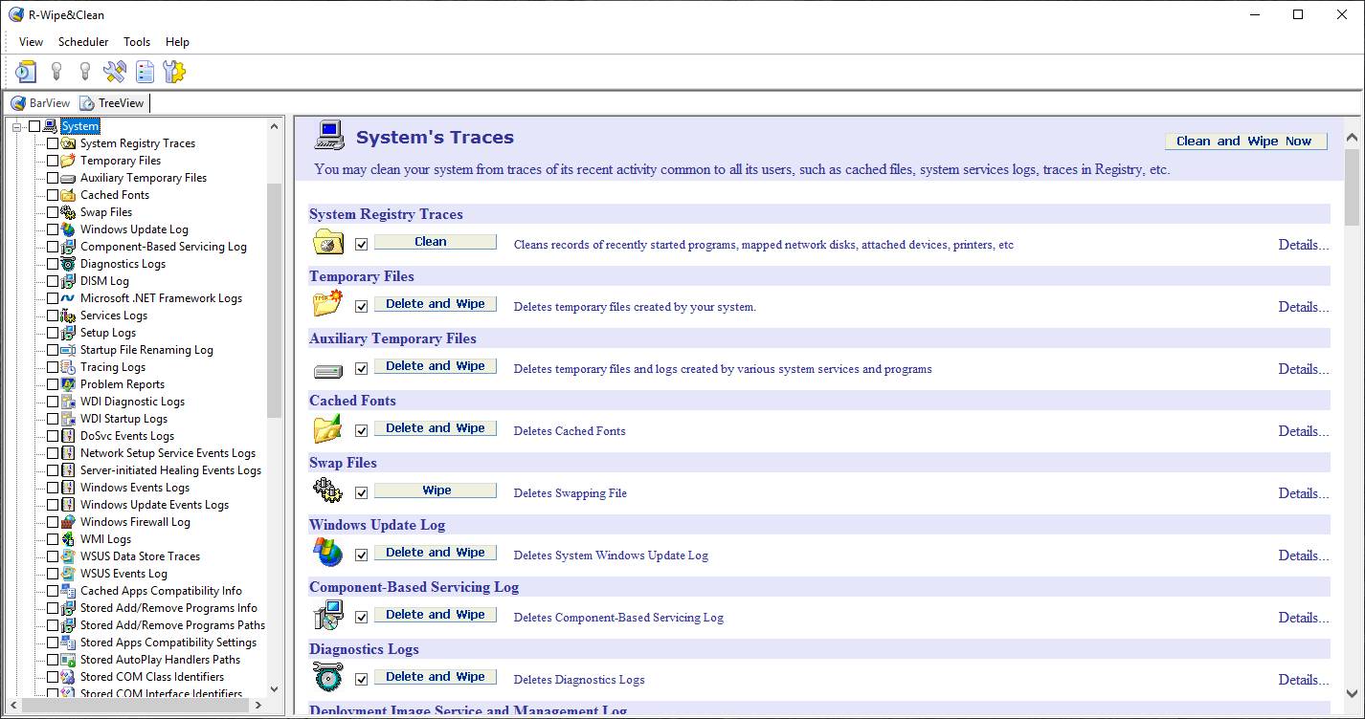Select Cached Apps Compatibility Info in tree
1365x719 pixels.
[161, 591]
